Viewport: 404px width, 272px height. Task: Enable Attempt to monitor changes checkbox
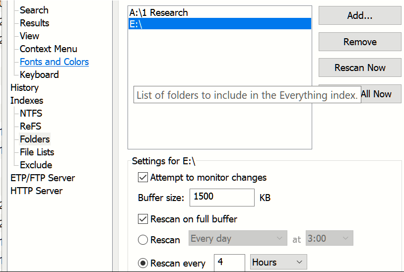point(143,178)
